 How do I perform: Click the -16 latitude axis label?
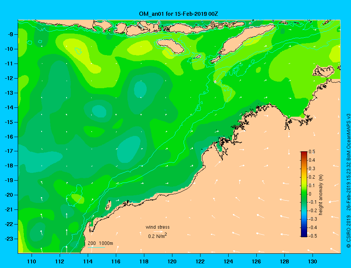tap(9, 137)
